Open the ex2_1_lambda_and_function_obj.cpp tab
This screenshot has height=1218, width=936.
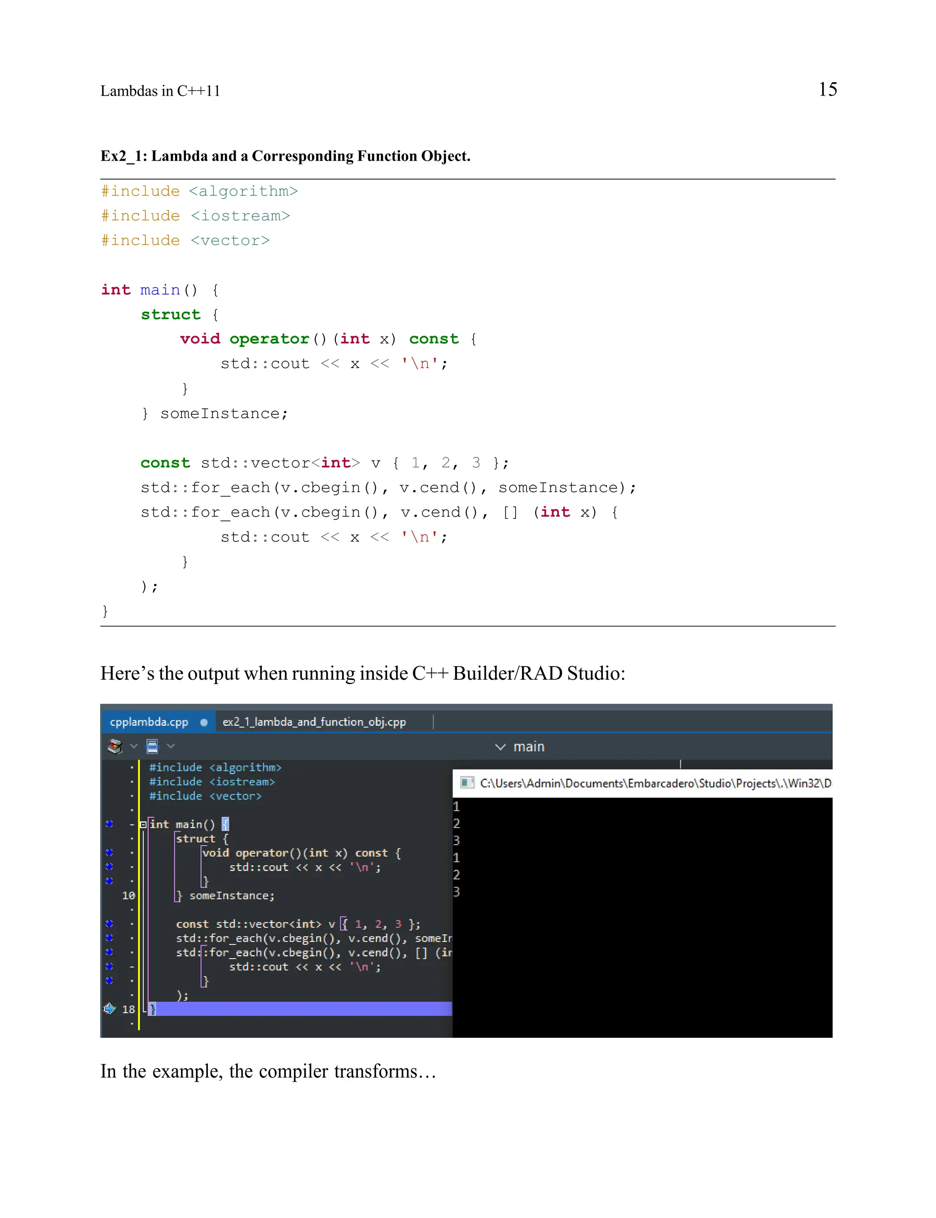(314, 722)
